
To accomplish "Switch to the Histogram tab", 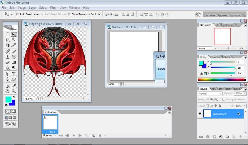I will [x=228, y=25].
